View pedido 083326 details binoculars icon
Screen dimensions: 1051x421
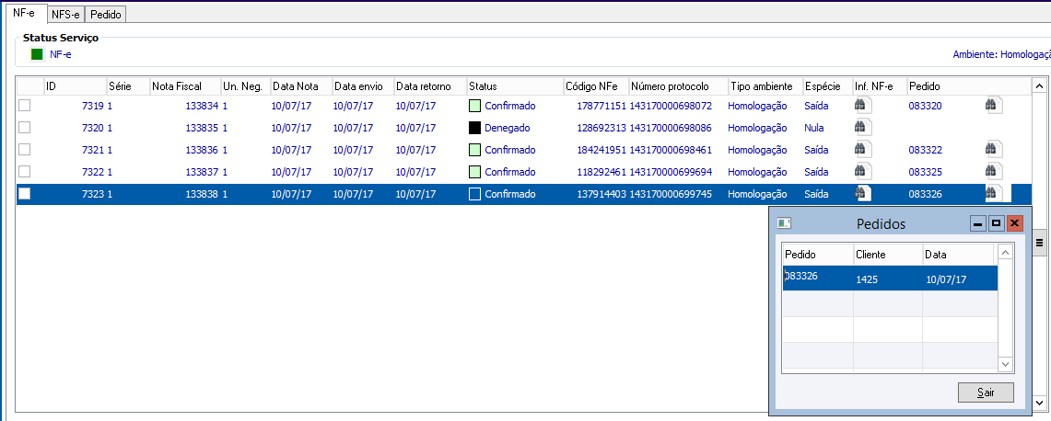tap(993, 193)
